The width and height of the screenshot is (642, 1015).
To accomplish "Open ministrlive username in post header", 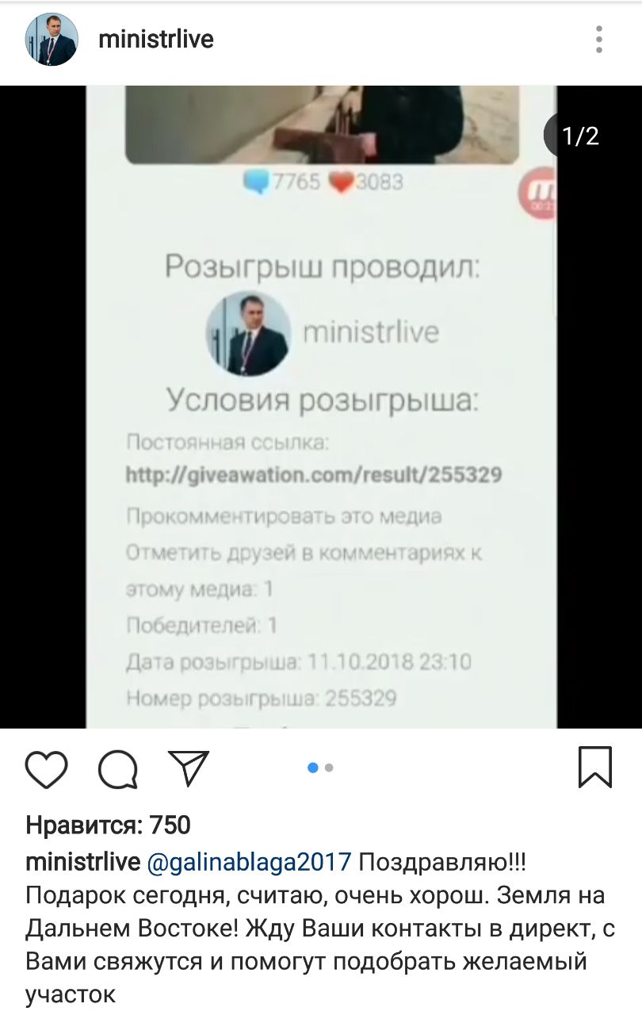I will click(x=156, y=40).
